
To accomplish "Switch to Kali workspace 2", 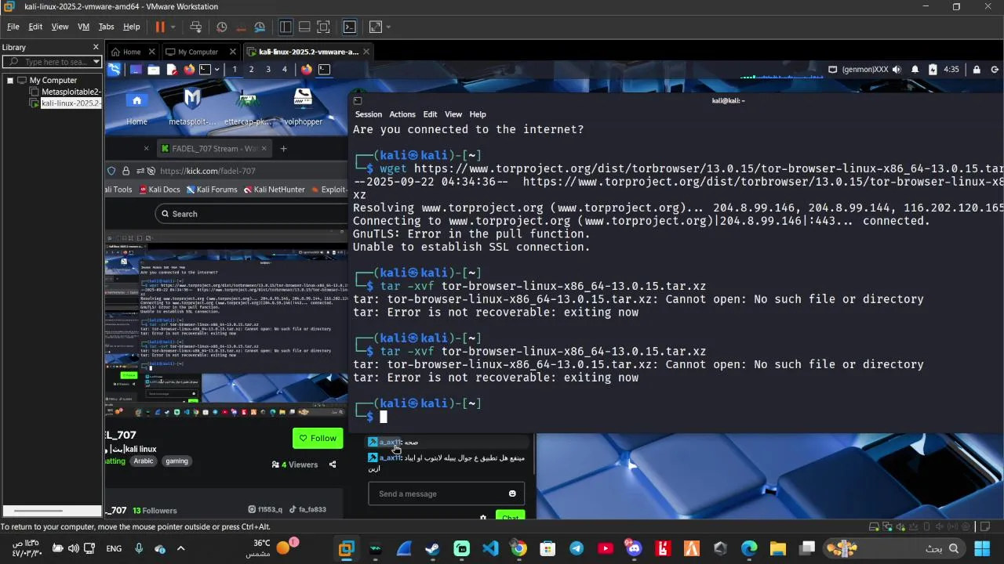I will pos(251,69).
